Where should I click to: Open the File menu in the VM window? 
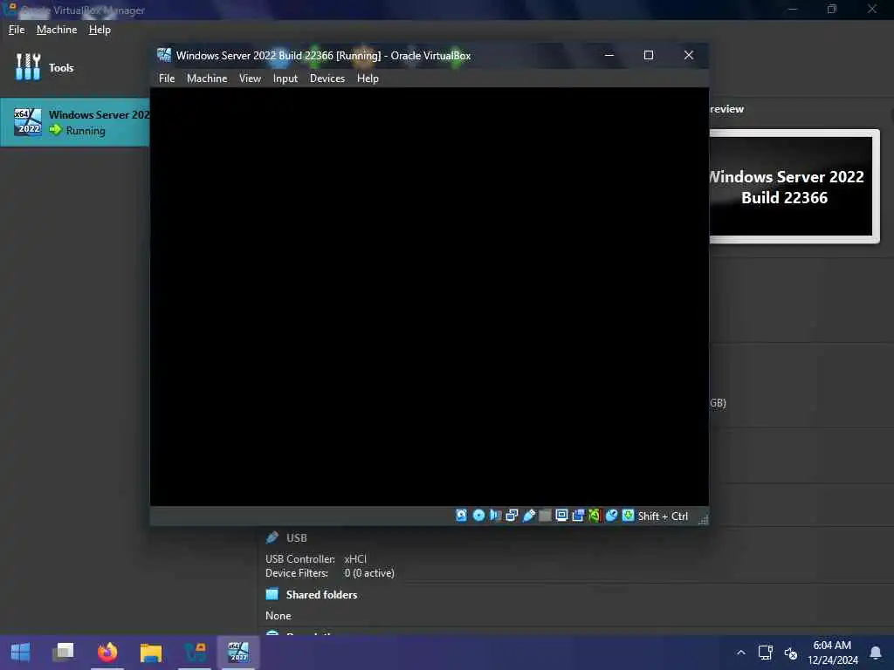click(167, 78)
